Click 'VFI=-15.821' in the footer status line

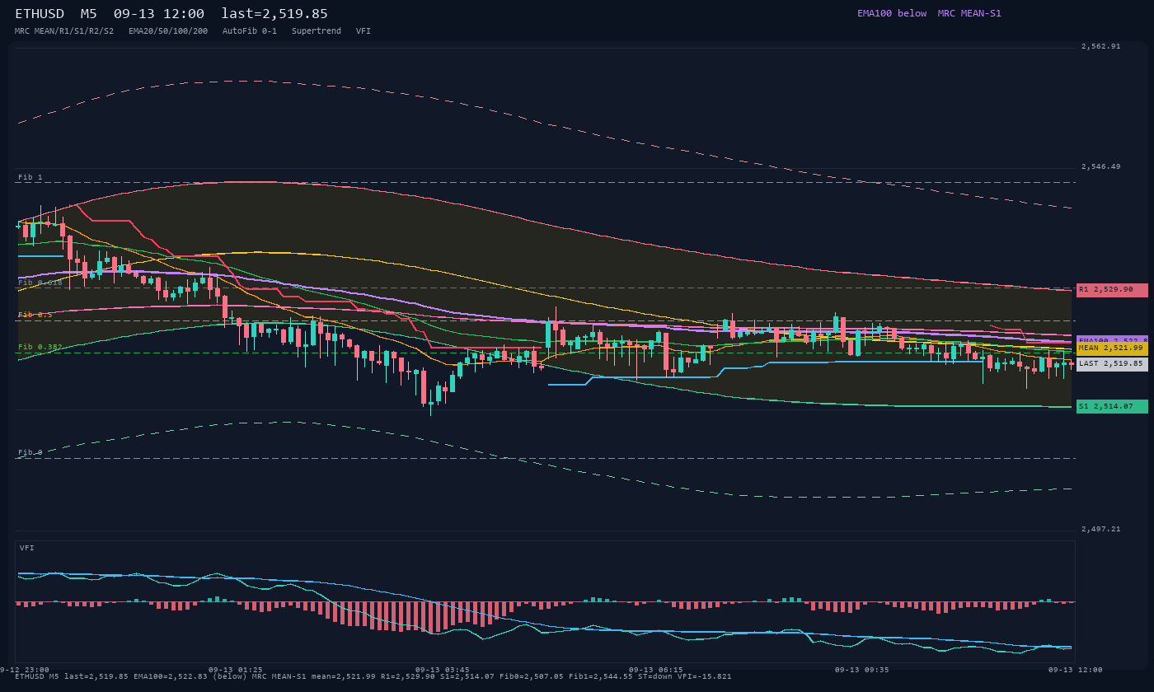705,676
